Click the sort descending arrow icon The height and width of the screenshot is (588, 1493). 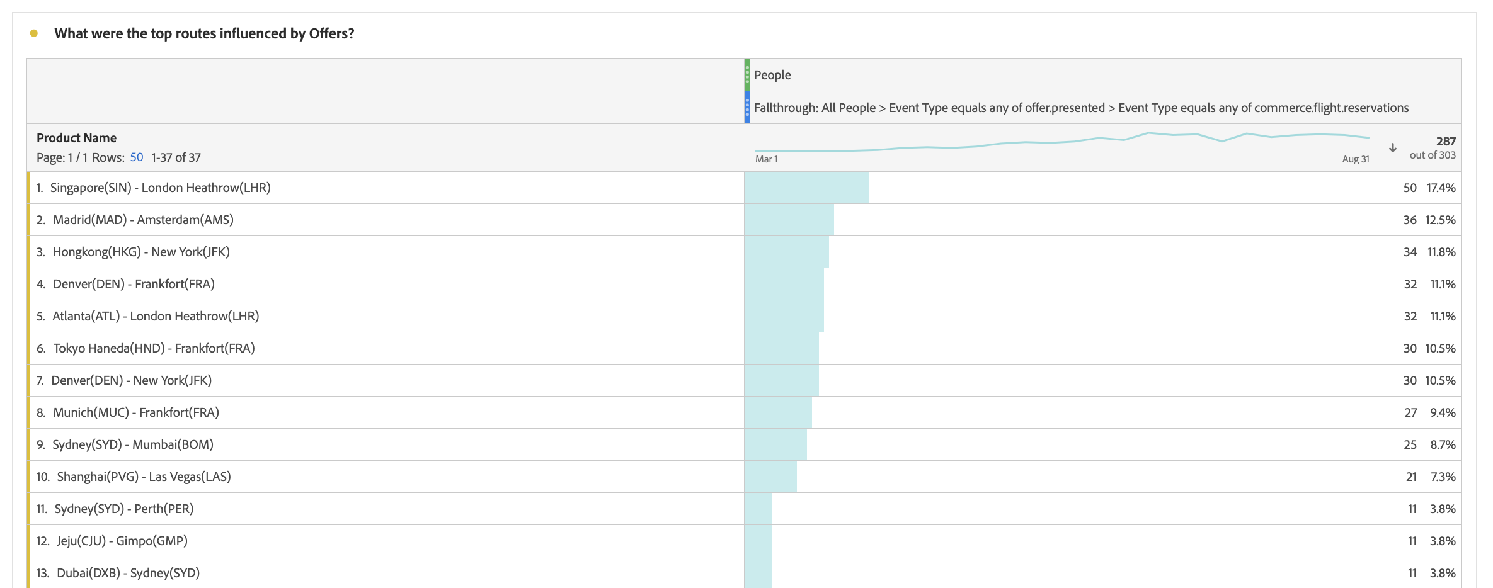(1392, 148)
